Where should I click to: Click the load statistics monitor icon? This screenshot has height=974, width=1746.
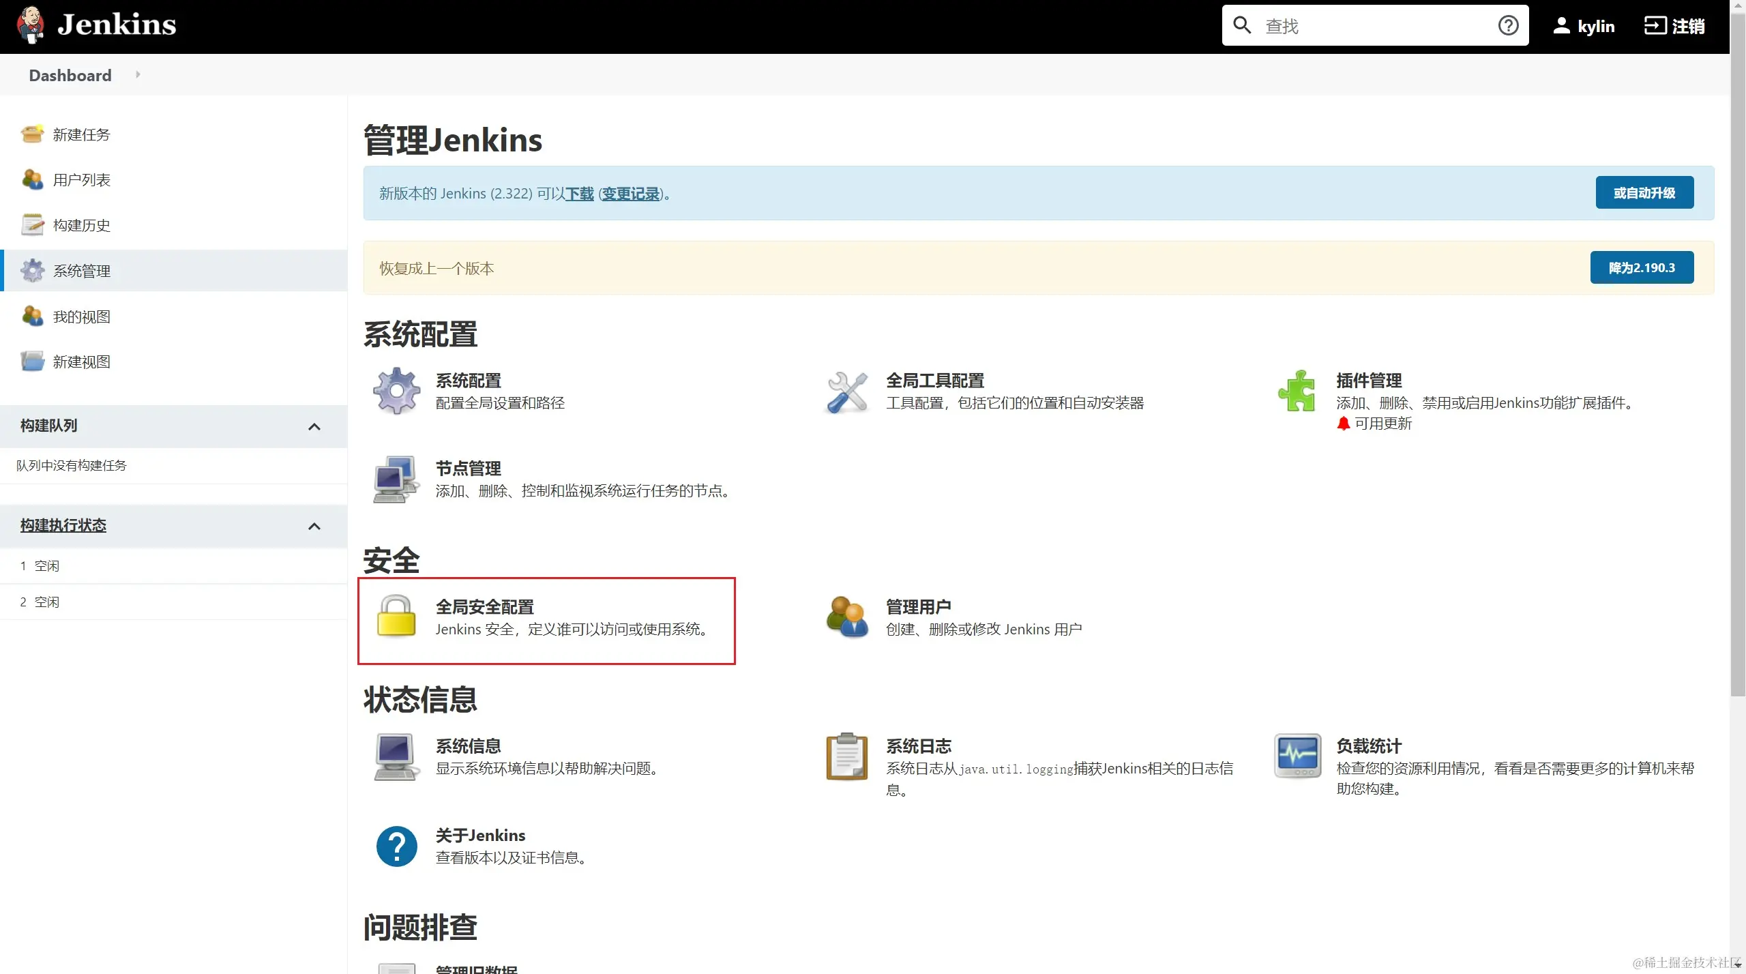click(x=1297, y=756)
